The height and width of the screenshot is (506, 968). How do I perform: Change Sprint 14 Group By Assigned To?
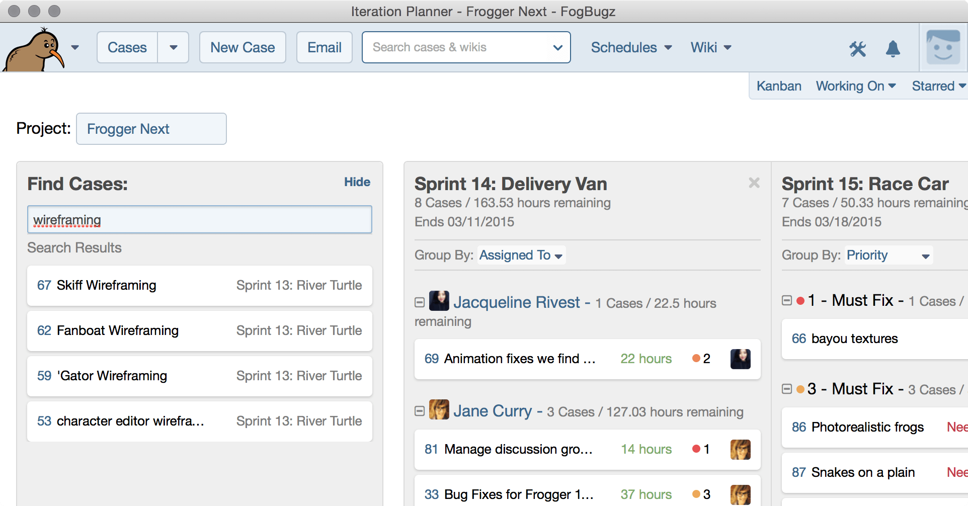(521, 255)
